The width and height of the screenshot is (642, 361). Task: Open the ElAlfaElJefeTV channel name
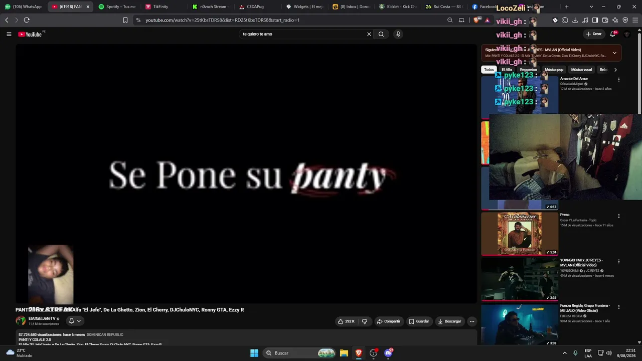[42, 318]
